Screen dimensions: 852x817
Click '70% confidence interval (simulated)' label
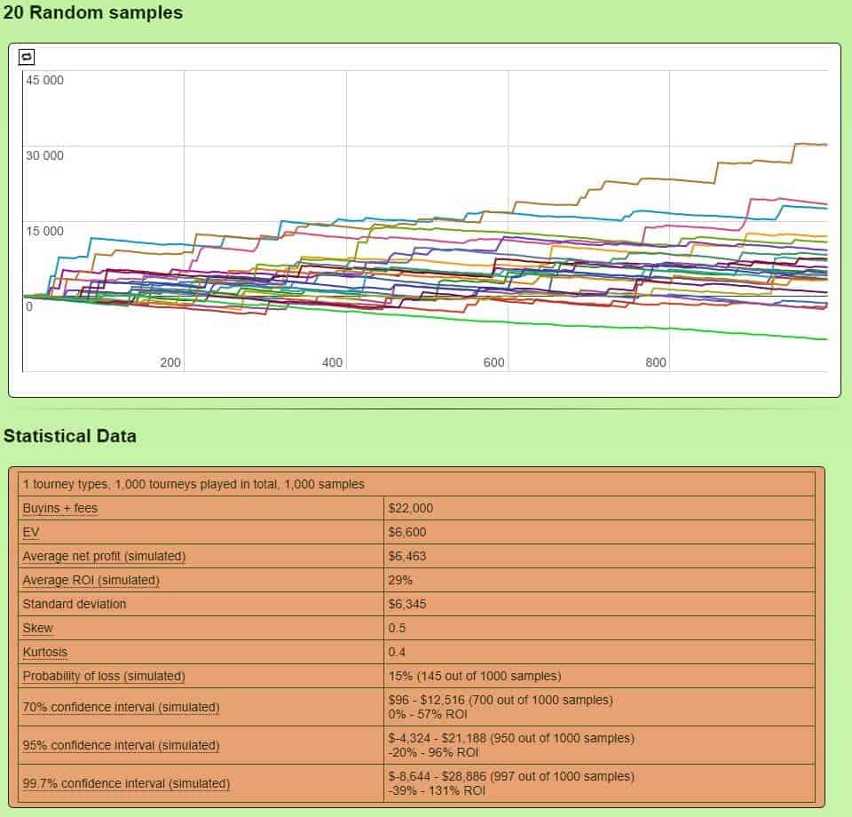coord(121,707)
